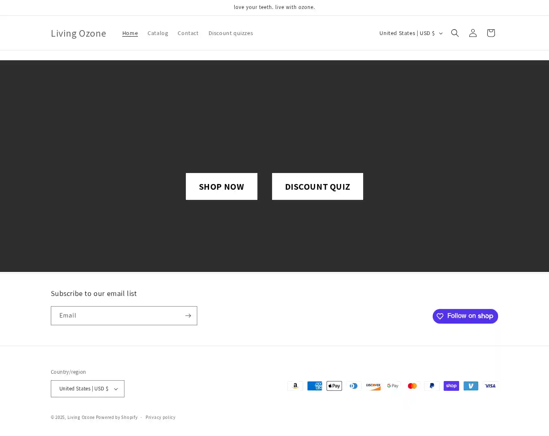The image size is (549, 436).
Task: Click the Venmo payment icon
Action: (471, 386)
